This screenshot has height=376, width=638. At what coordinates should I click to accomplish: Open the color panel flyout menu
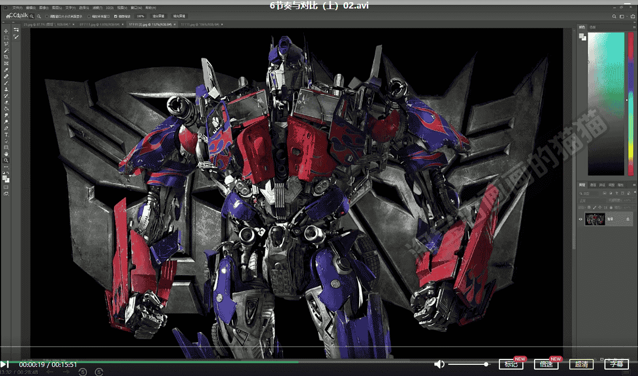(634, 27)
